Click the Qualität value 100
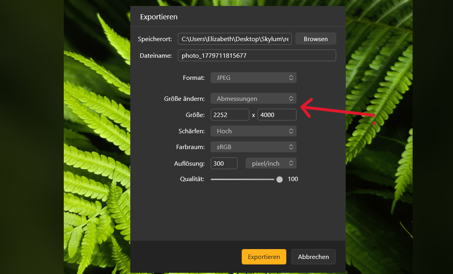The height and width of the screenshot is (274, 453). (293, 179)
